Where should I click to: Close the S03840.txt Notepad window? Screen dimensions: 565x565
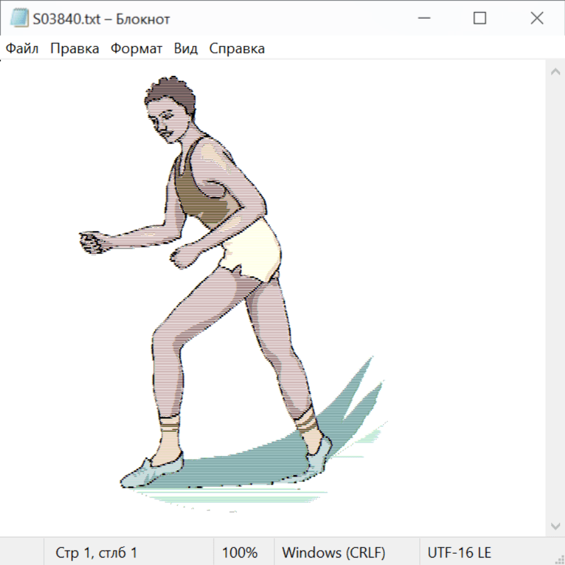537,19
